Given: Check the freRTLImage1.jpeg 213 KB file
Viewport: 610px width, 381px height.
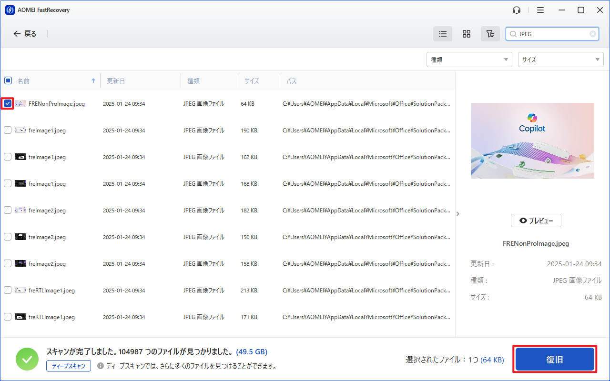Looking at the screenshot, I should point(8,290).
